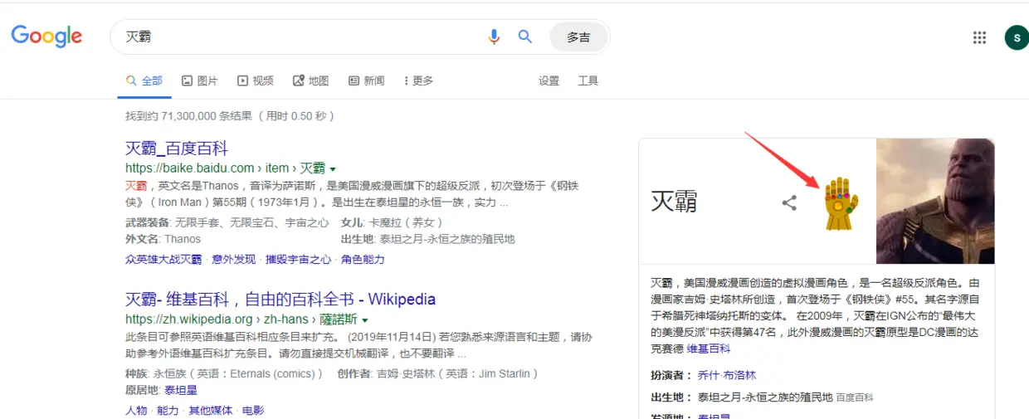
Task: Expand the Wikipedia result URL dropdown arrow
Action: (365, 319)
